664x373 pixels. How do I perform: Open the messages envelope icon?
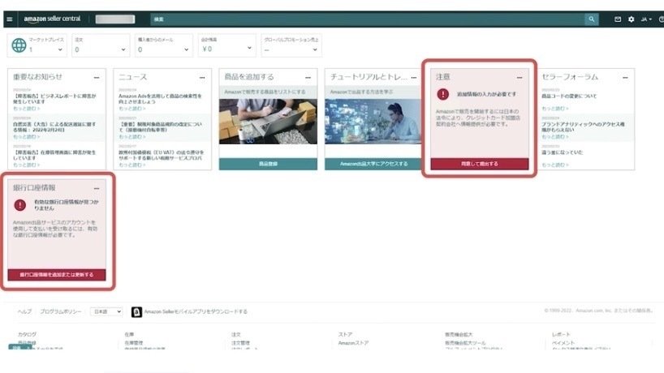pyautogui.click(x=618, y=19)
